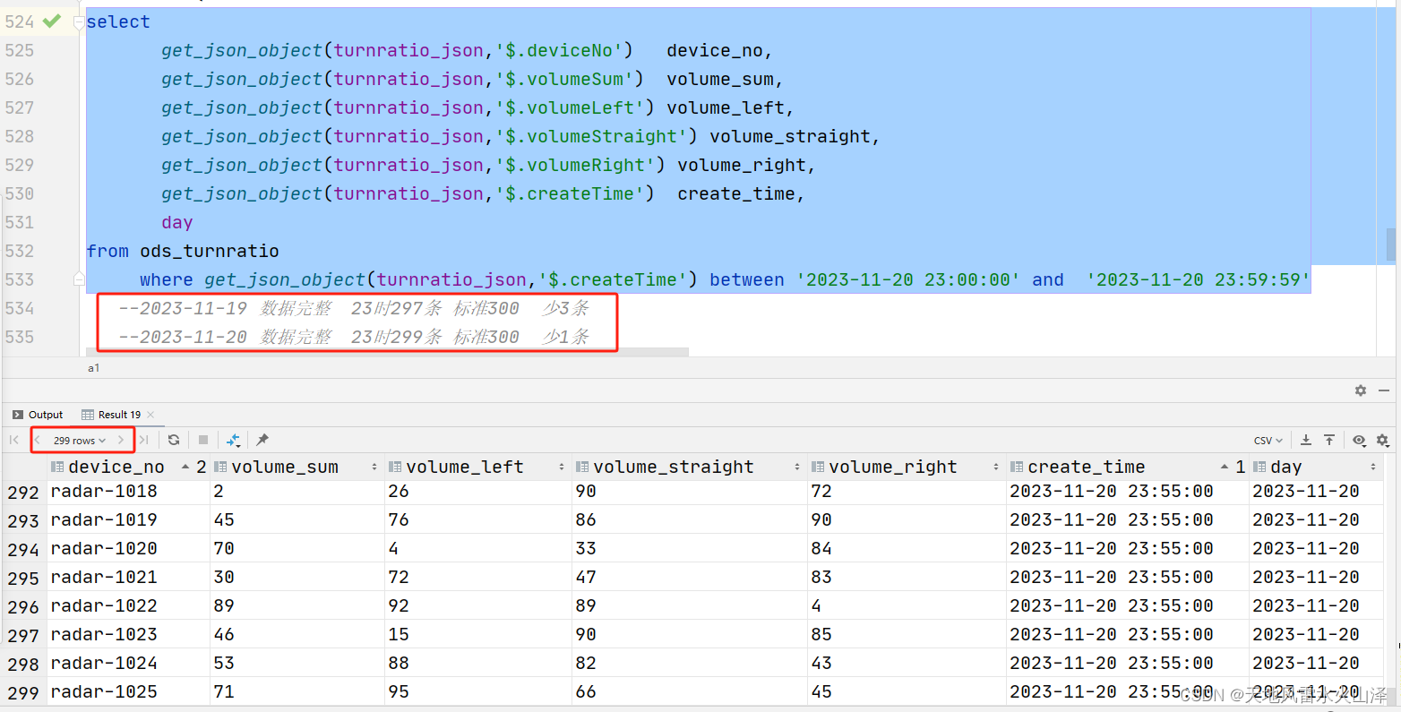1401x712 pixels.
Task: Click cell radar-1021
Action: 128,577
